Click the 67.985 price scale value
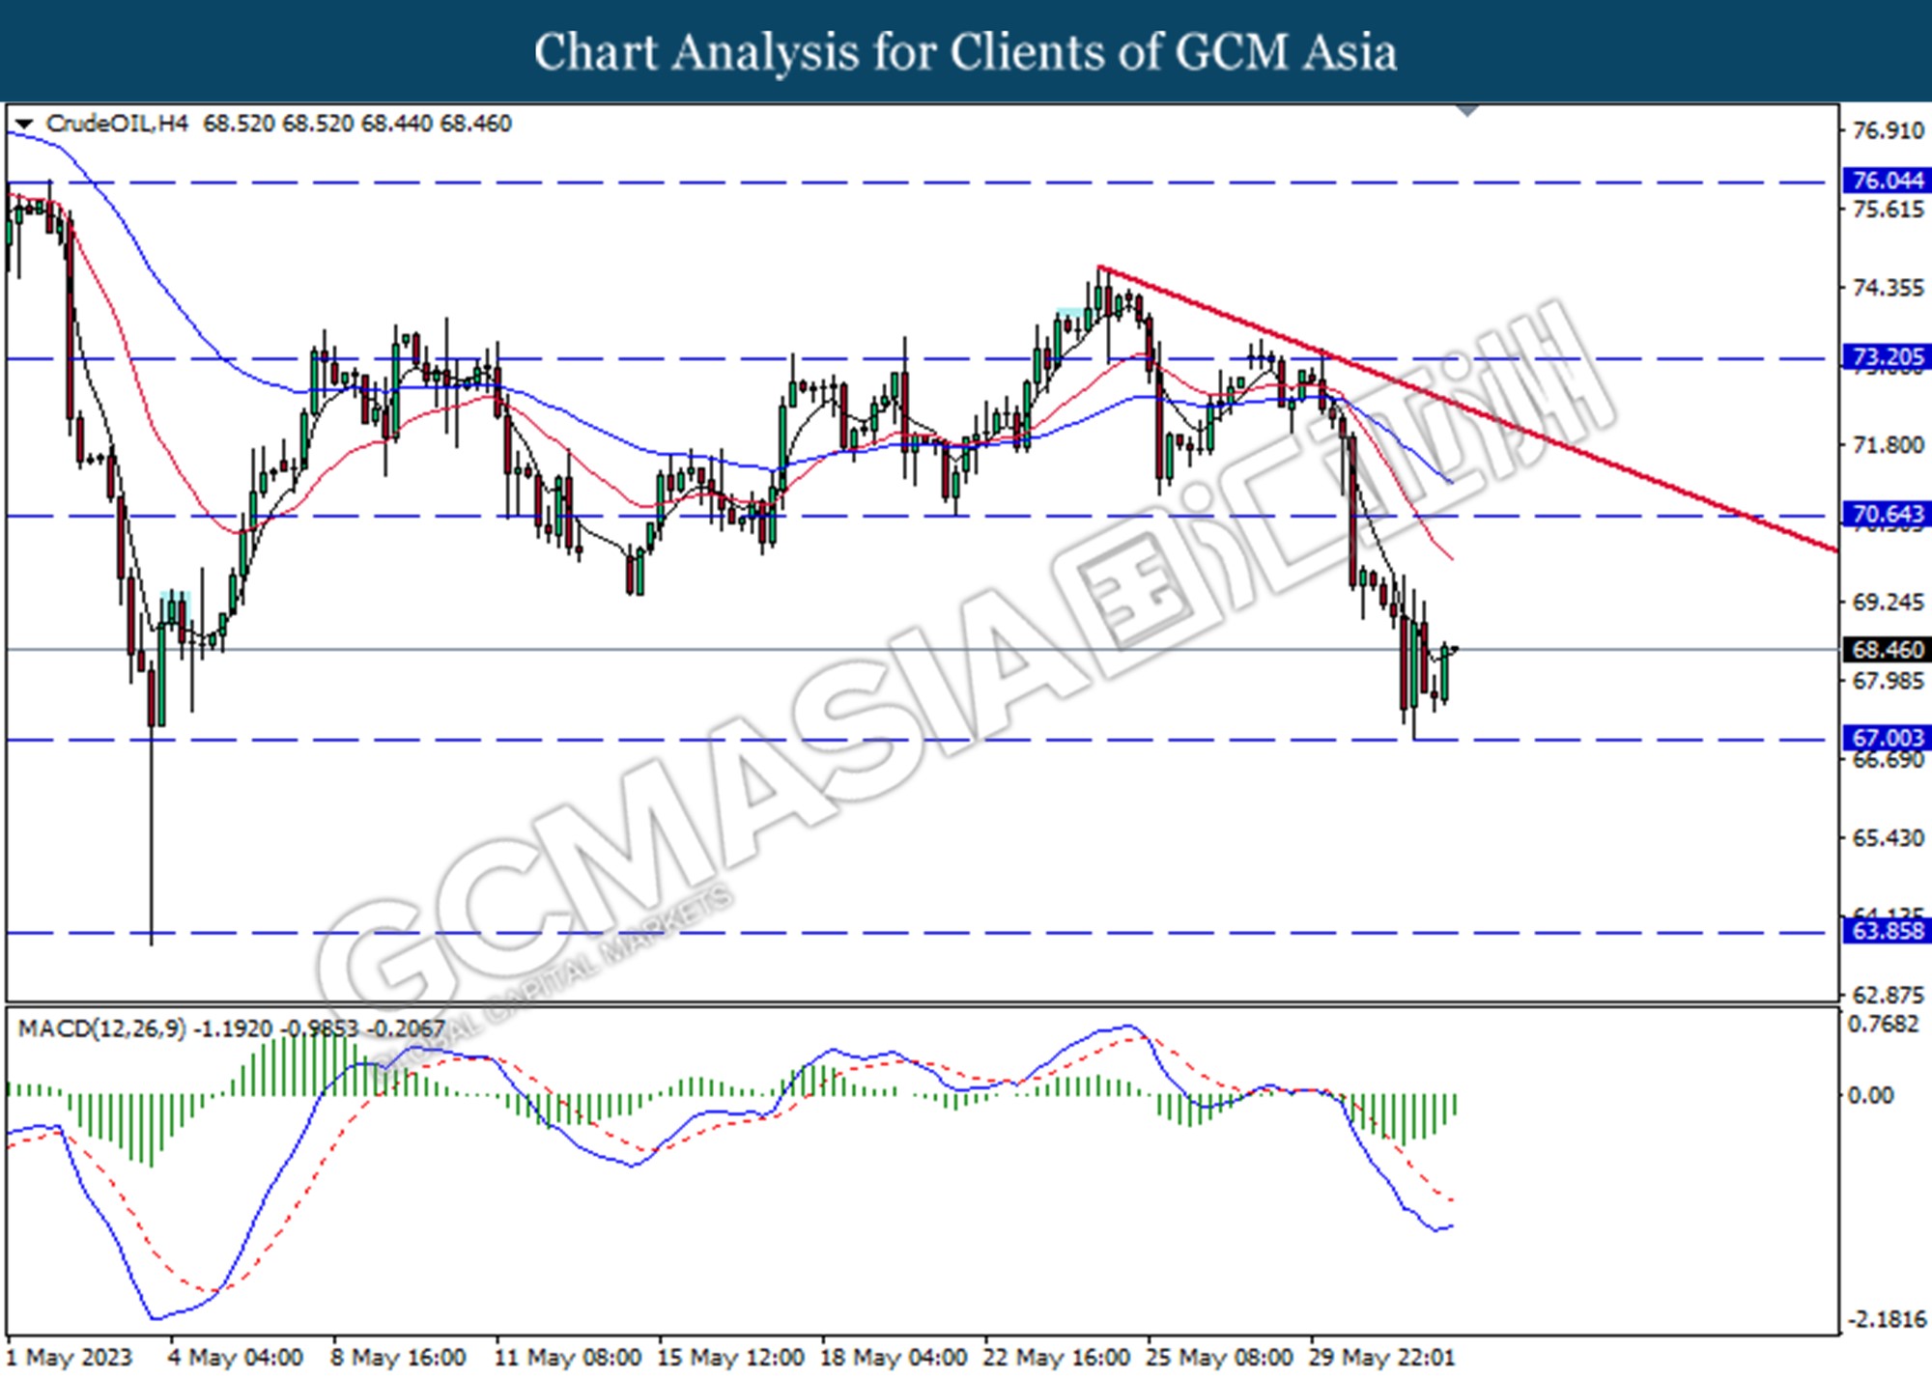This screenshot has height=1379, width=1932. [x=1888, y=682]
